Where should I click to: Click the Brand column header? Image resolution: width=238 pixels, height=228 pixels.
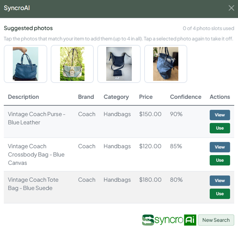[86, 97]
